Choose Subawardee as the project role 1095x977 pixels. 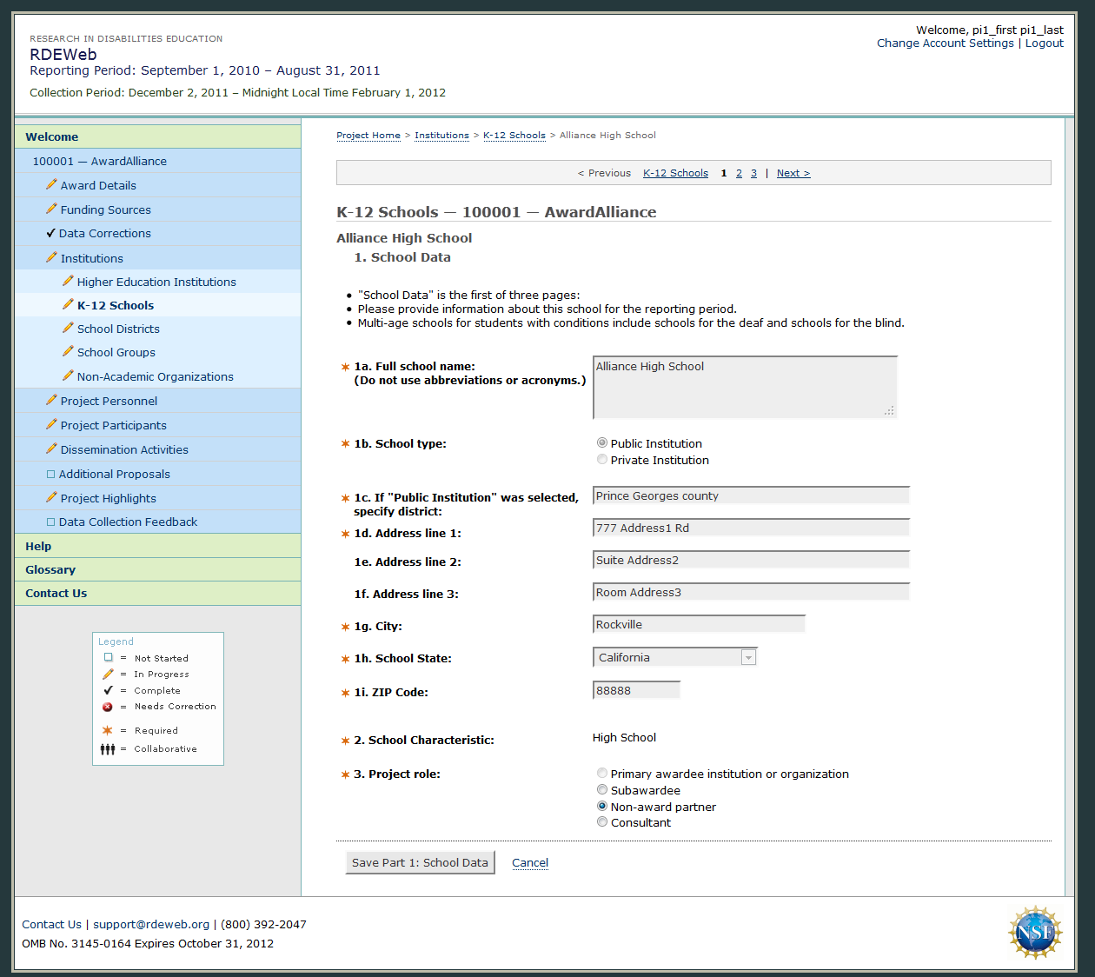(x=602, y=790)
